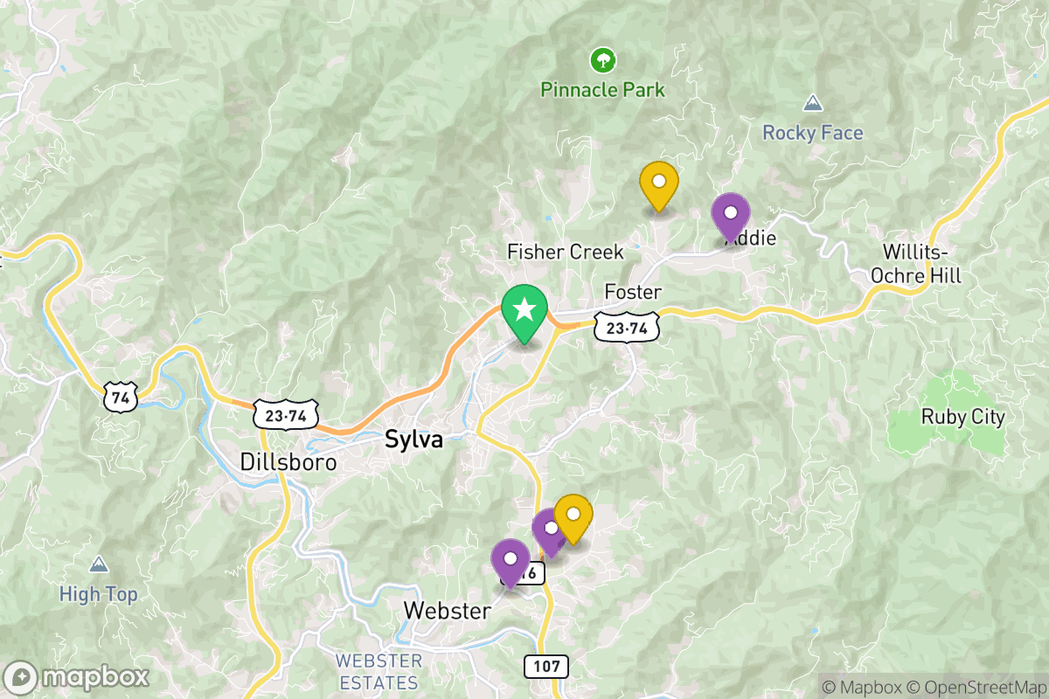Click the Dillsboro town label
This screenshot has width=1049, height=699.
tap(288, 461)
